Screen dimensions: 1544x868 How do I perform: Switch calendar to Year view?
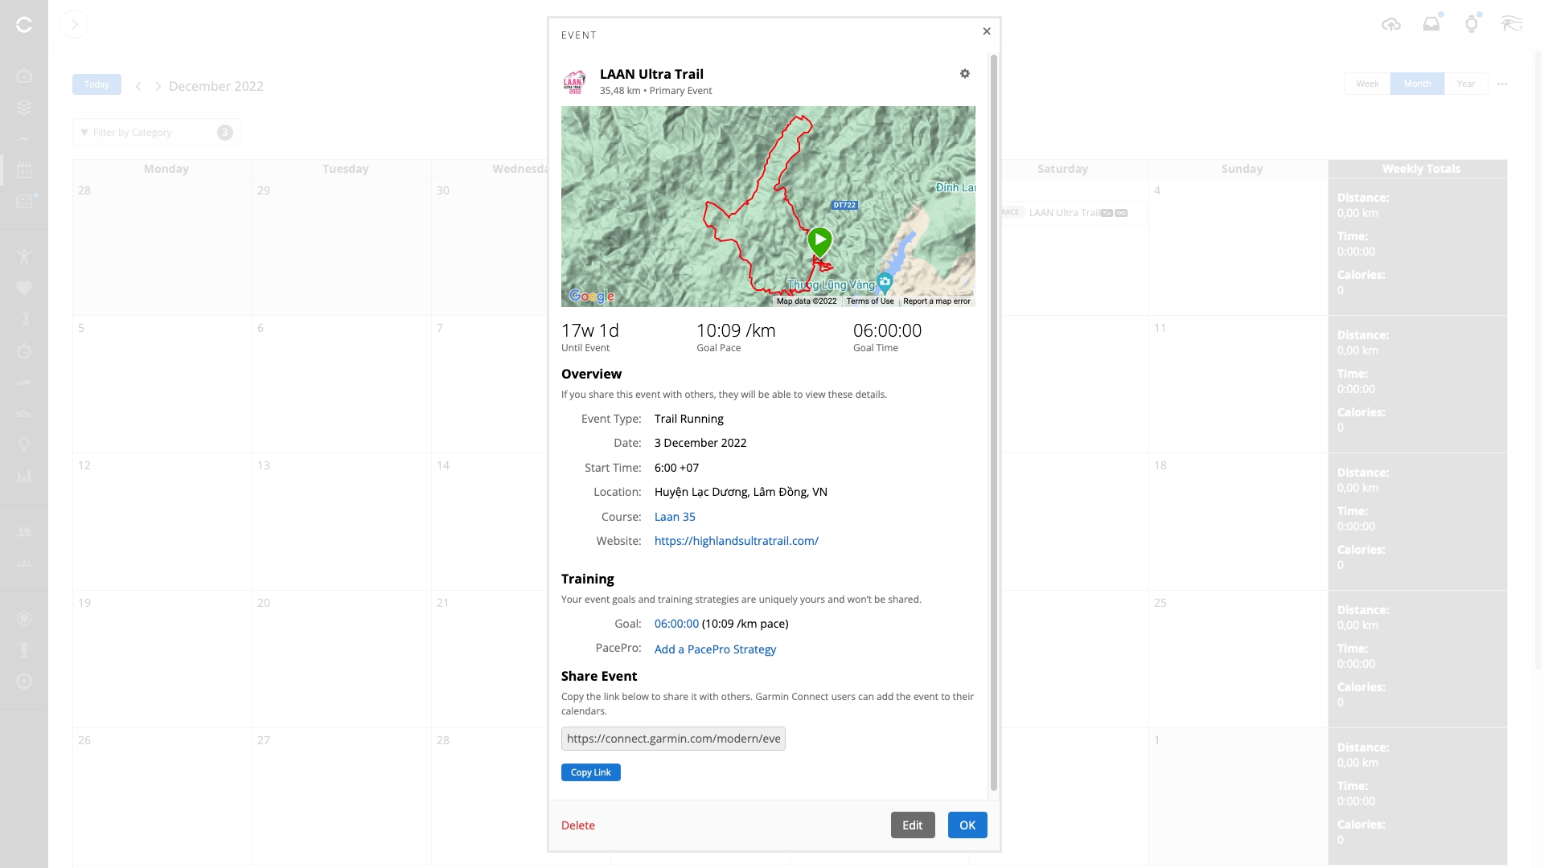1466,84
